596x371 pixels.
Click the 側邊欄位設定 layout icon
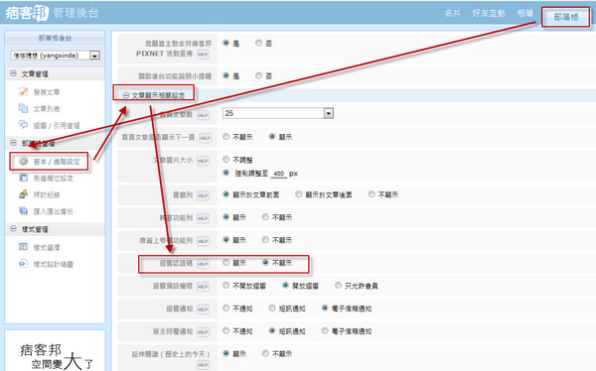[x=24, y=178]
